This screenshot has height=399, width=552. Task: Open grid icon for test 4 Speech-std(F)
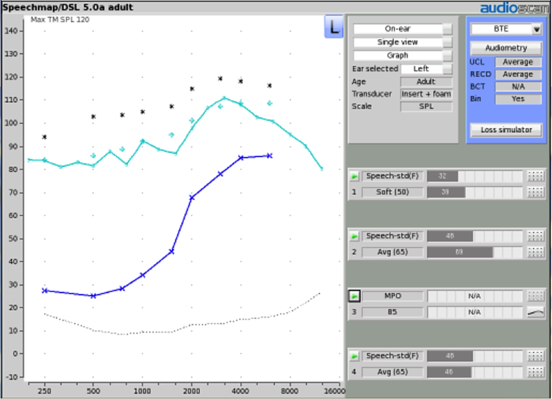click(535, 356)
